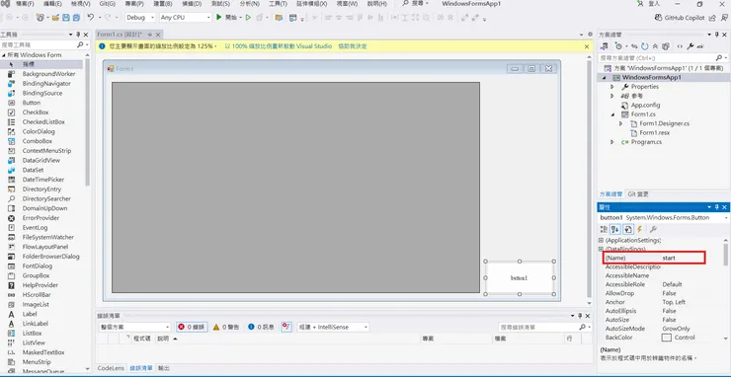Click the green Start debugging play icon
This screenshot has height=377, width=731.
point(218,17)
